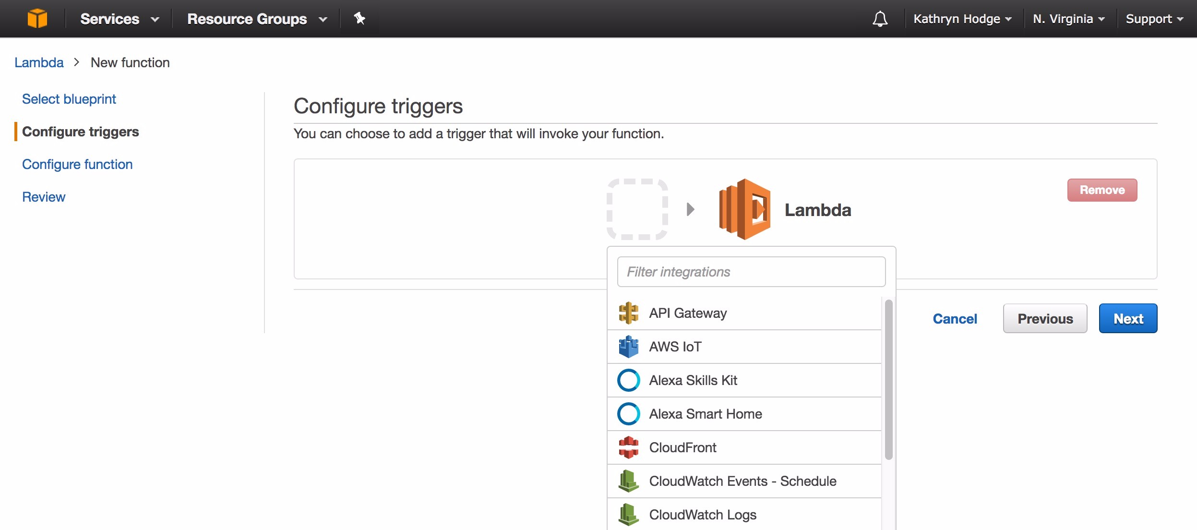The width and height of the screenshot is (1197, 530).
Task: Click the pin shortcut icon in navbar
Action: tap(359, 19)
